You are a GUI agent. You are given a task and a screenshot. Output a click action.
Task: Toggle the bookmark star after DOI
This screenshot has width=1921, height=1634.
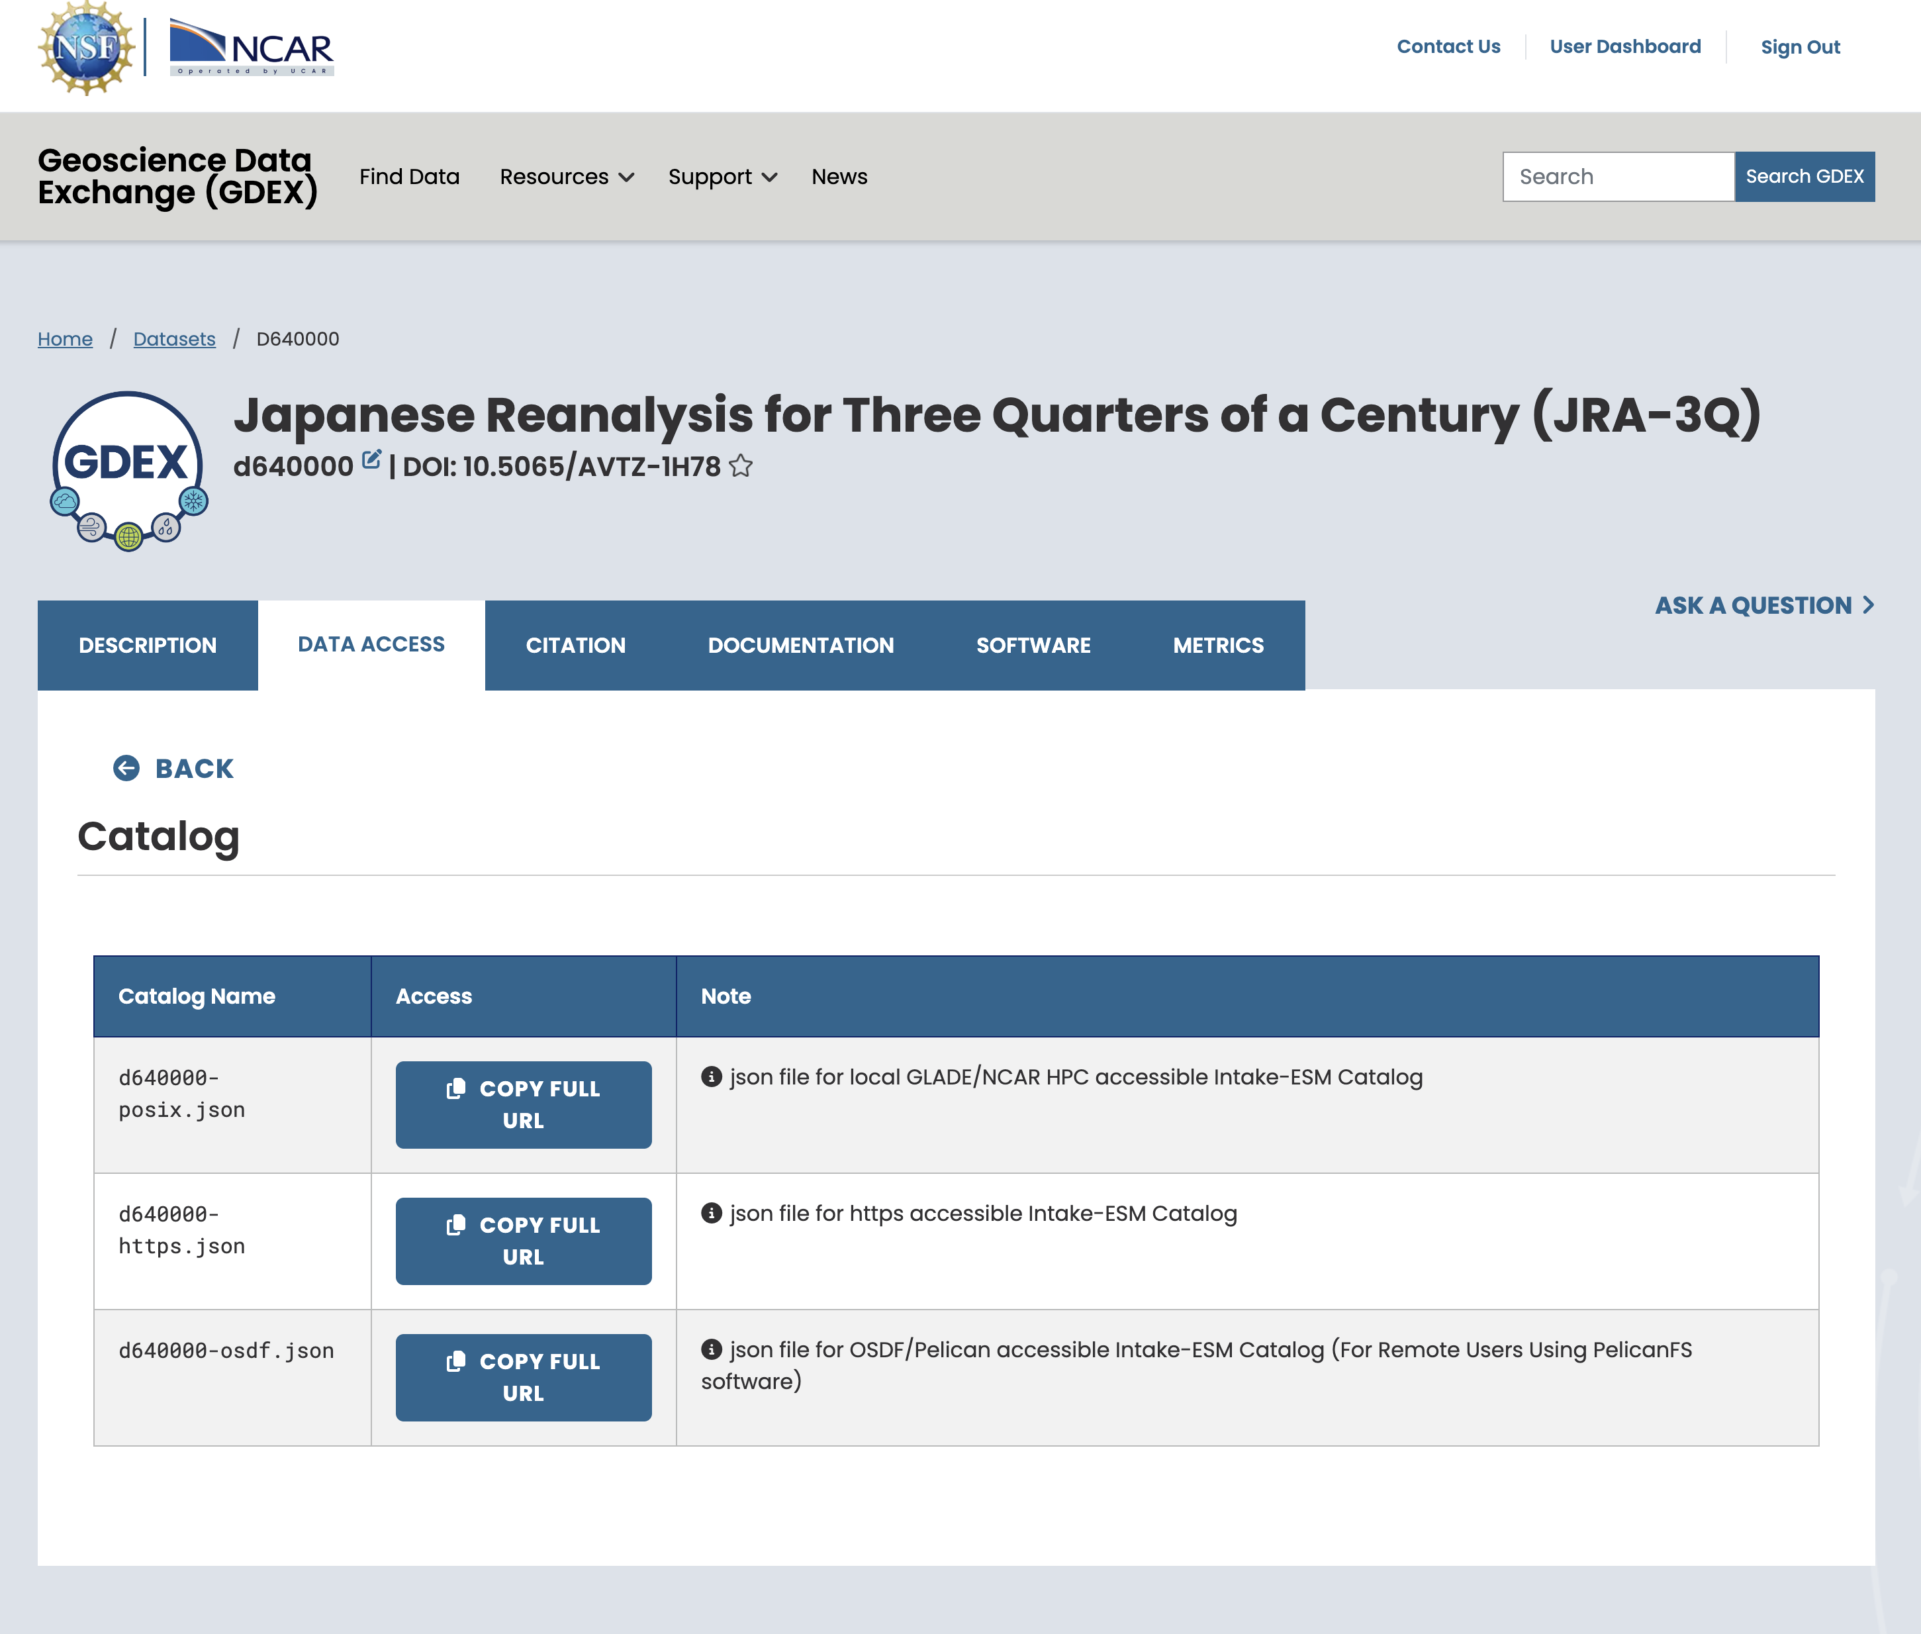click(x=741, y=466)
